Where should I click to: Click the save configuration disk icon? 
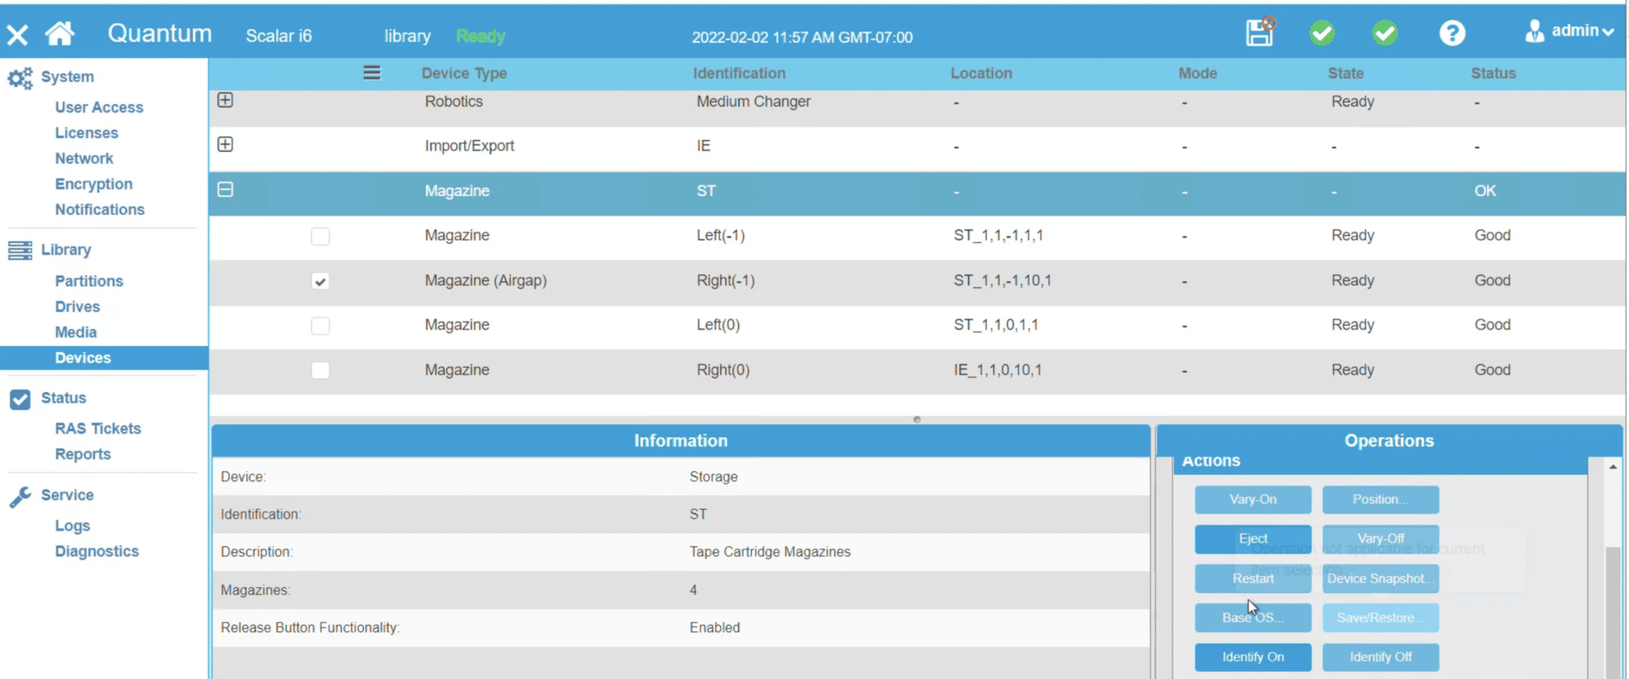coord(1260,31)
